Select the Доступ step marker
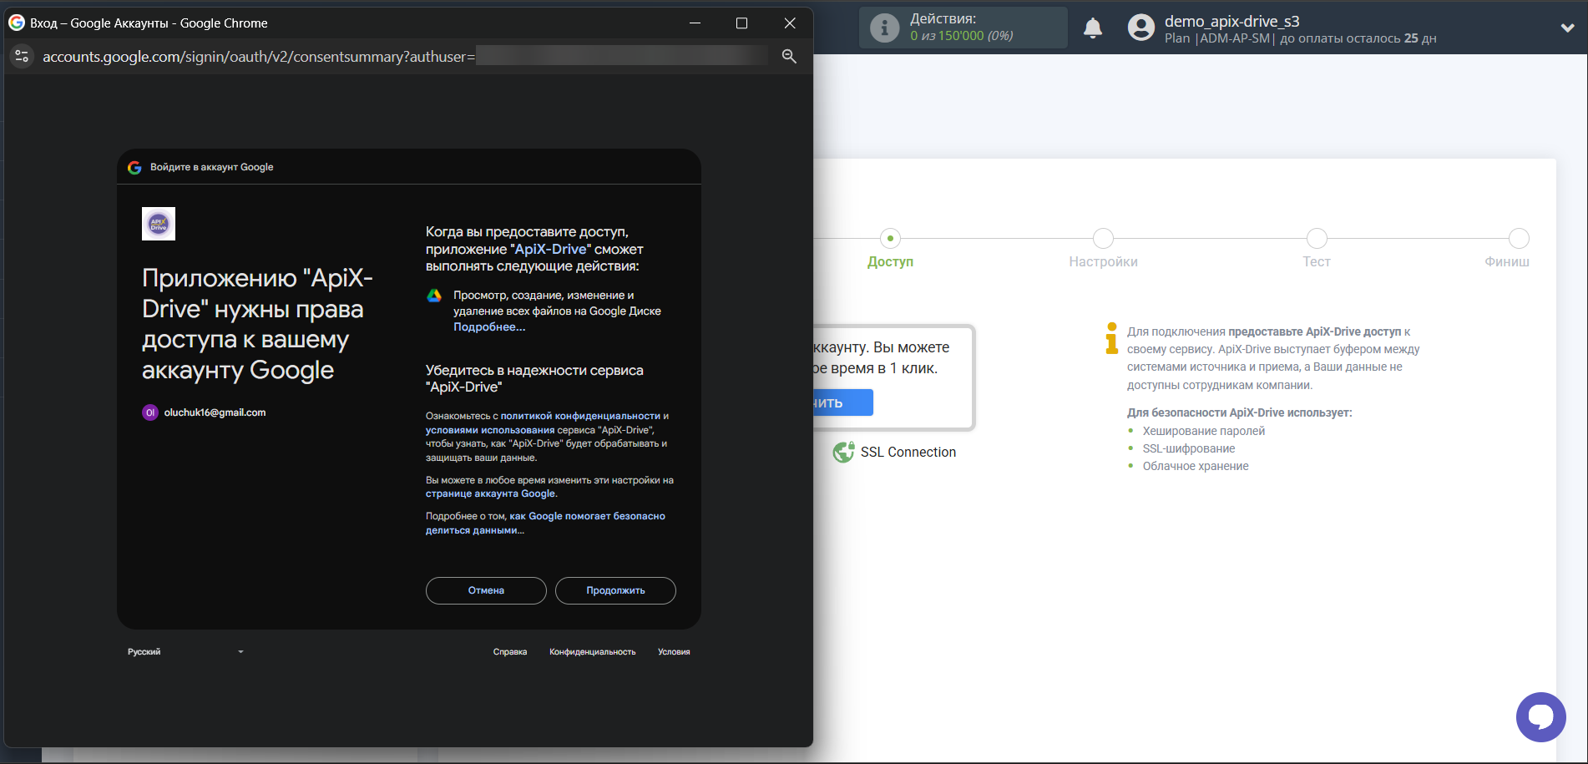1588x764 pixels. tap(890, 239)
